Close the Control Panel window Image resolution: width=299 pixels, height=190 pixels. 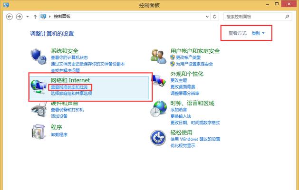click(x=289, y=4)
